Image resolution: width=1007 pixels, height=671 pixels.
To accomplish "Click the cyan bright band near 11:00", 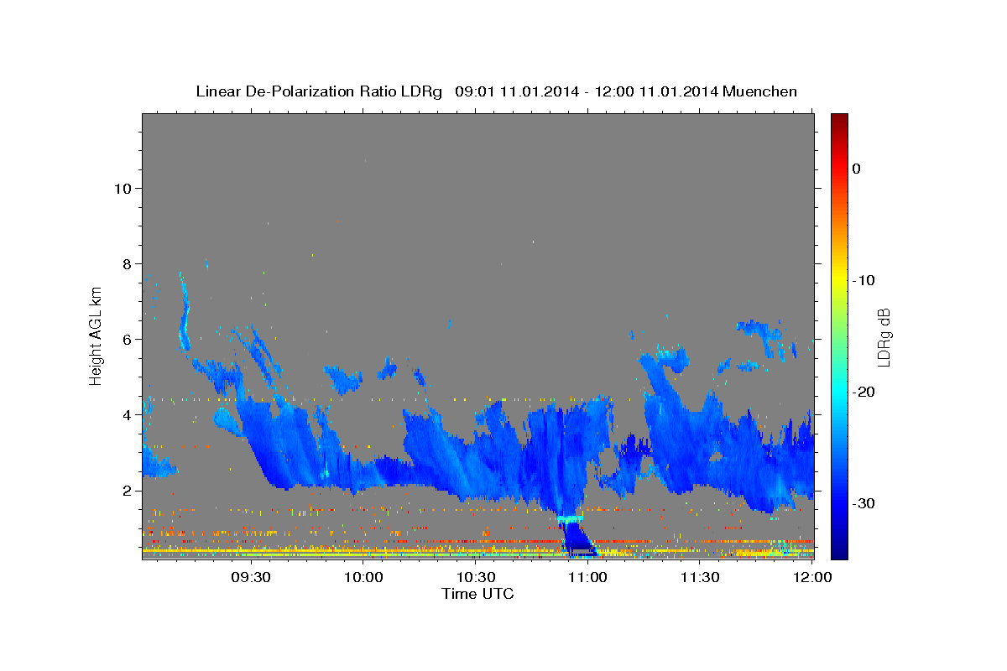I will (571, 519).
